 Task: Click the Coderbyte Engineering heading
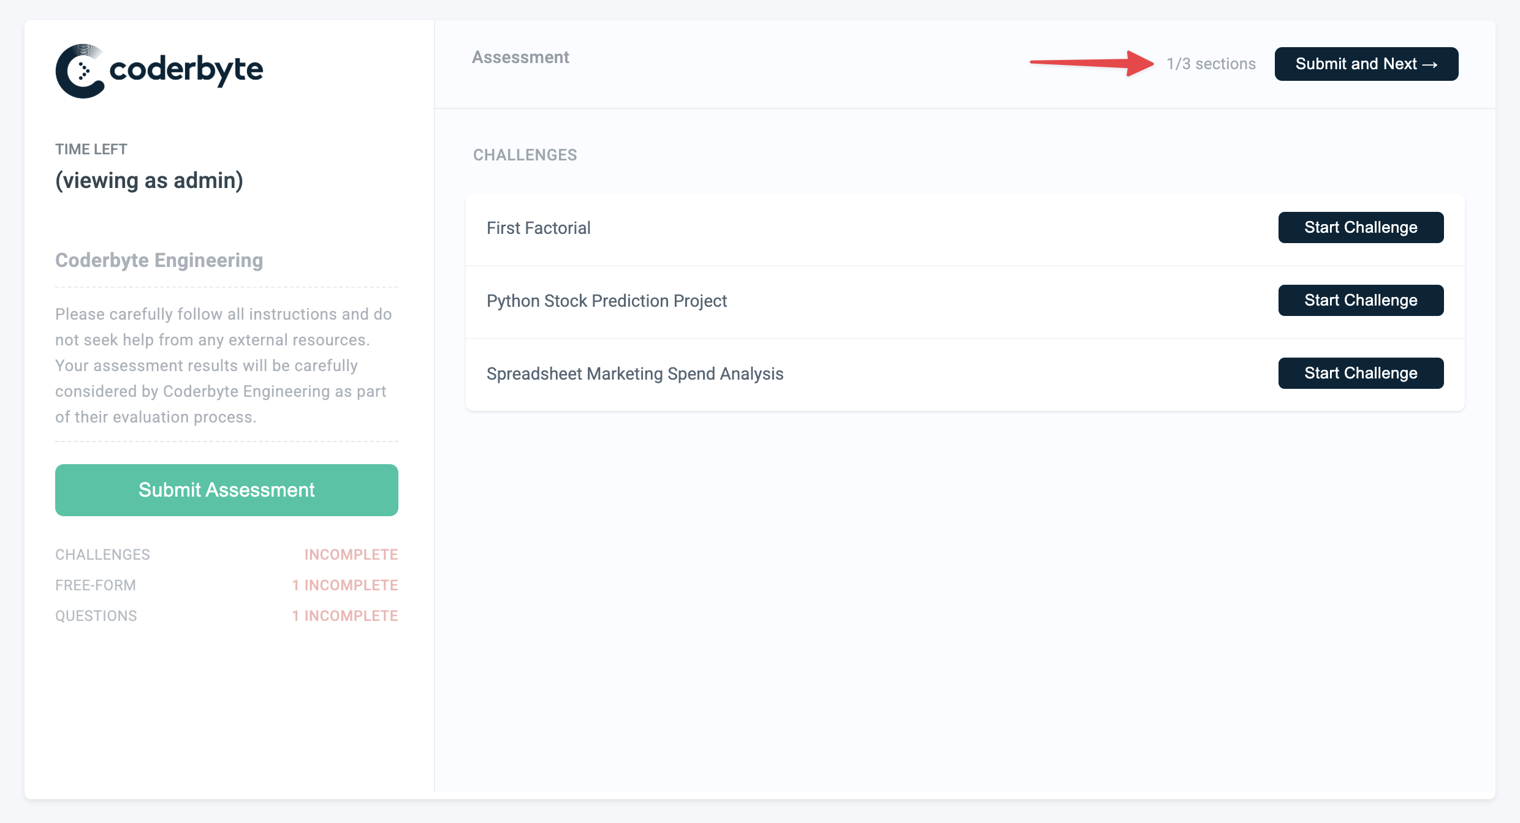(x=159, y=260)
